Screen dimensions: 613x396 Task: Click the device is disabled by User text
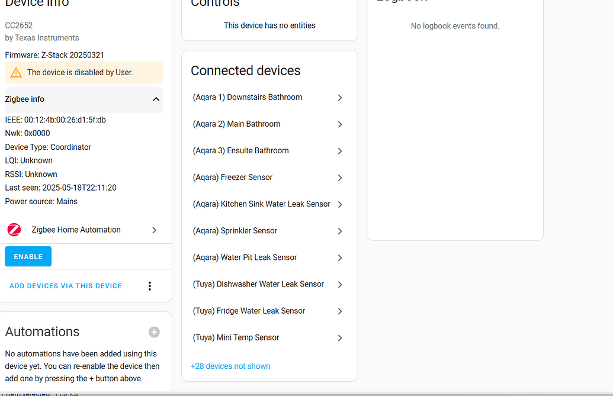80,73
